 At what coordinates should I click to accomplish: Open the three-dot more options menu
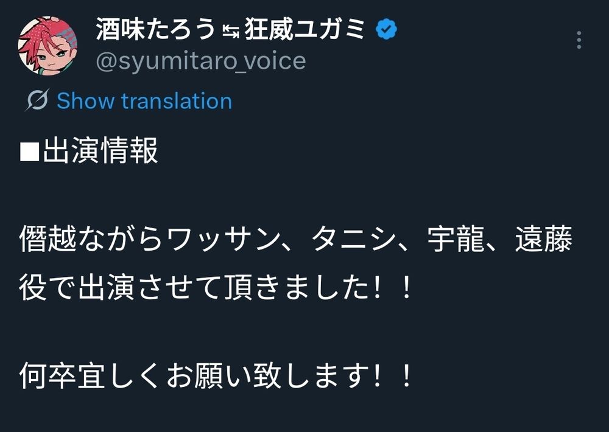click(x=579, y=40)
